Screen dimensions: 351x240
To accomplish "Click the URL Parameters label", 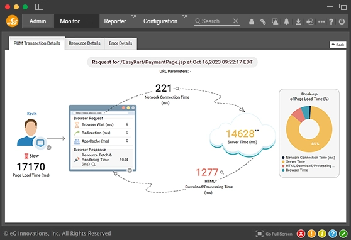I will coord(175,72).
